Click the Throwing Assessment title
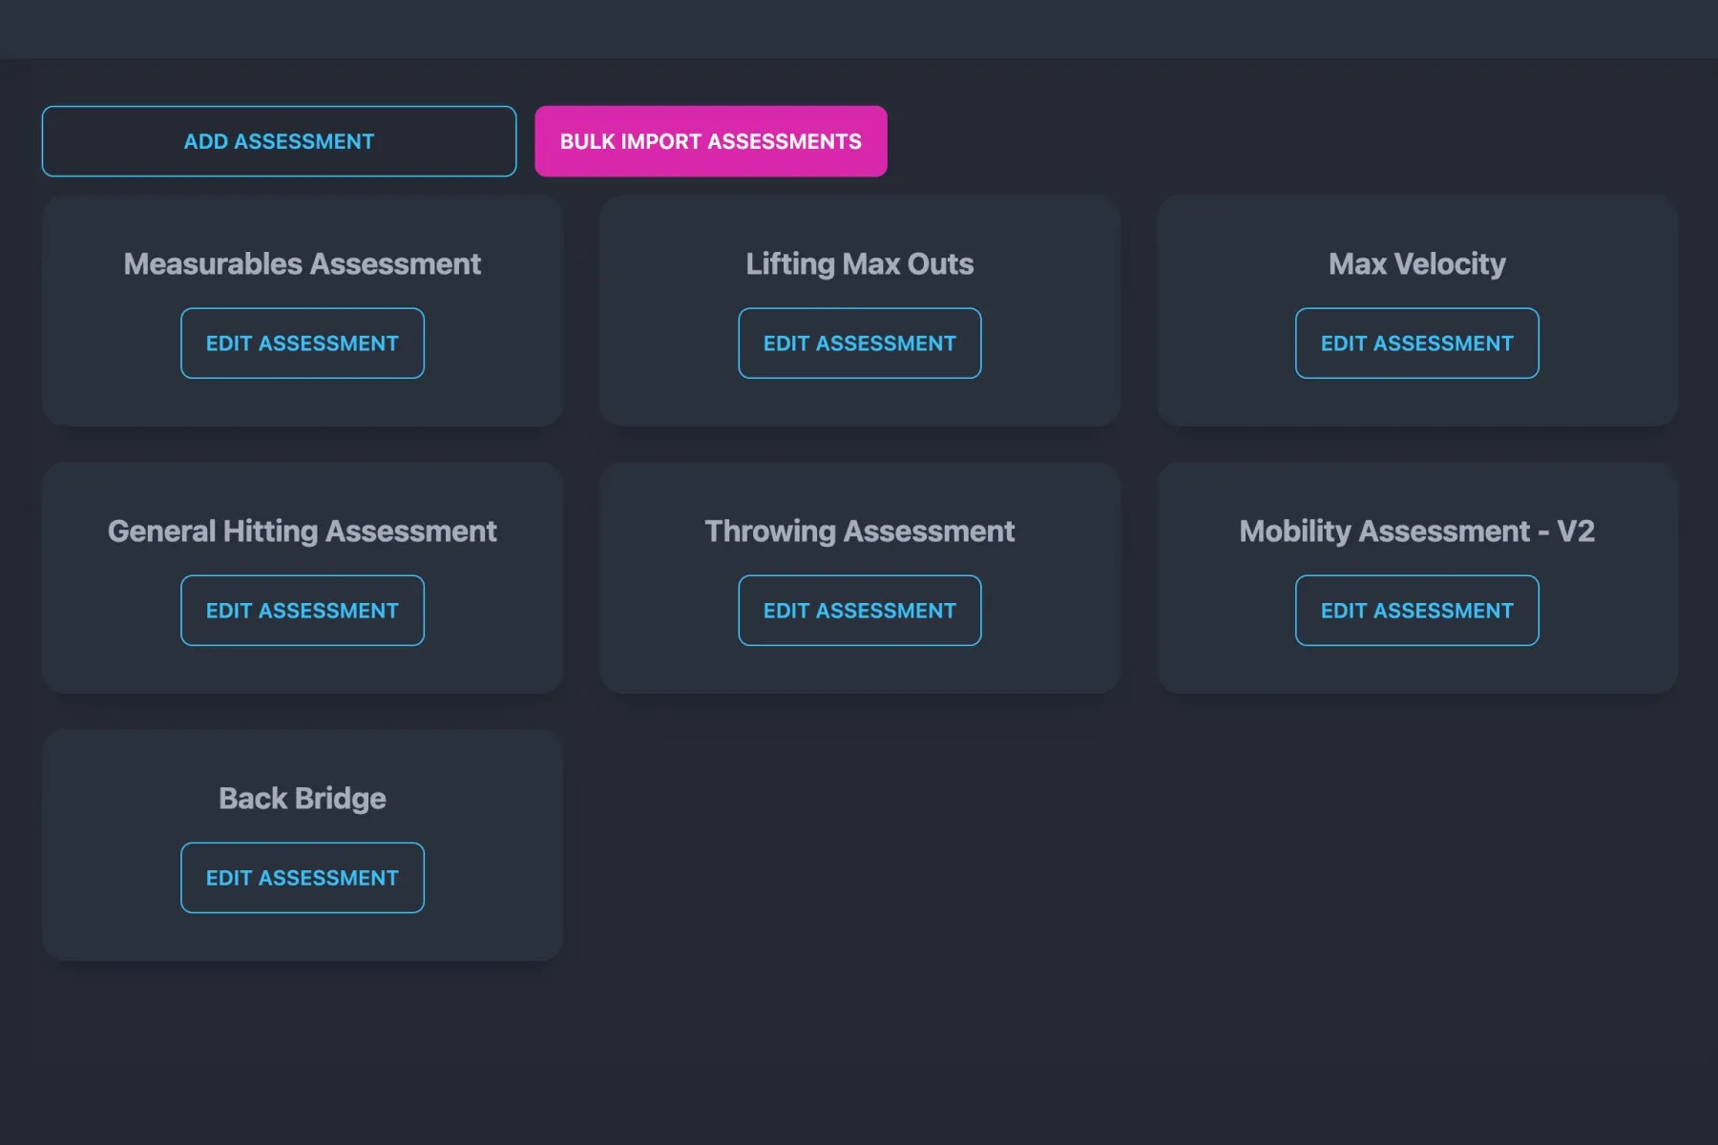1718x1145 pixels. (x=859, y=531)
